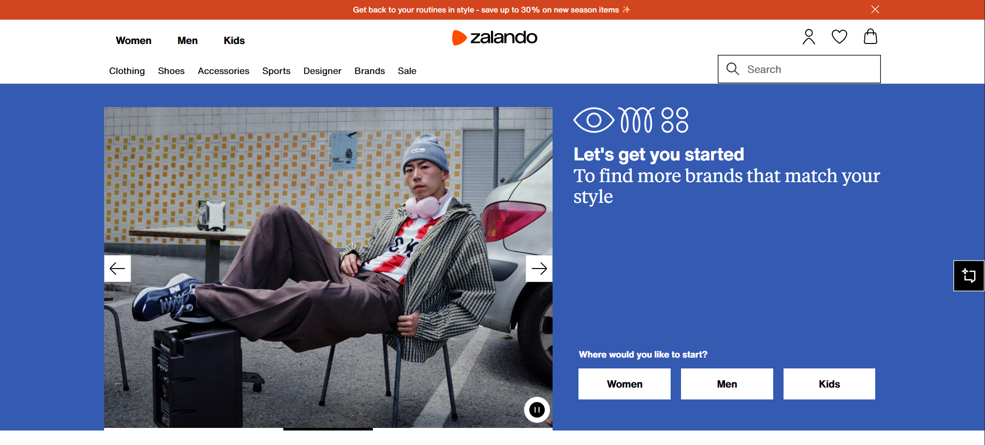985x445 pixels.
Task: Select the Kids tab in header
Action: pos(234,40)
